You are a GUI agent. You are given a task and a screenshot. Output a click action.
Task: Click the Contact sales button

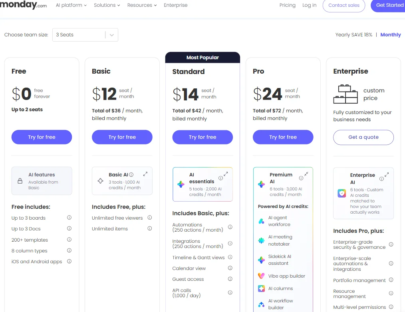pos(344,5)
